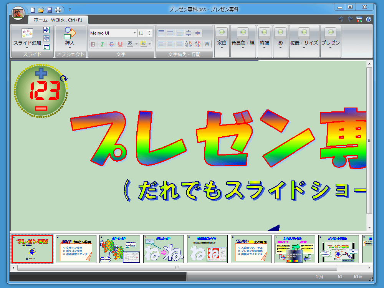Click the vertical scrollbar down arrow
384x288 pixels.
[369, 228]
